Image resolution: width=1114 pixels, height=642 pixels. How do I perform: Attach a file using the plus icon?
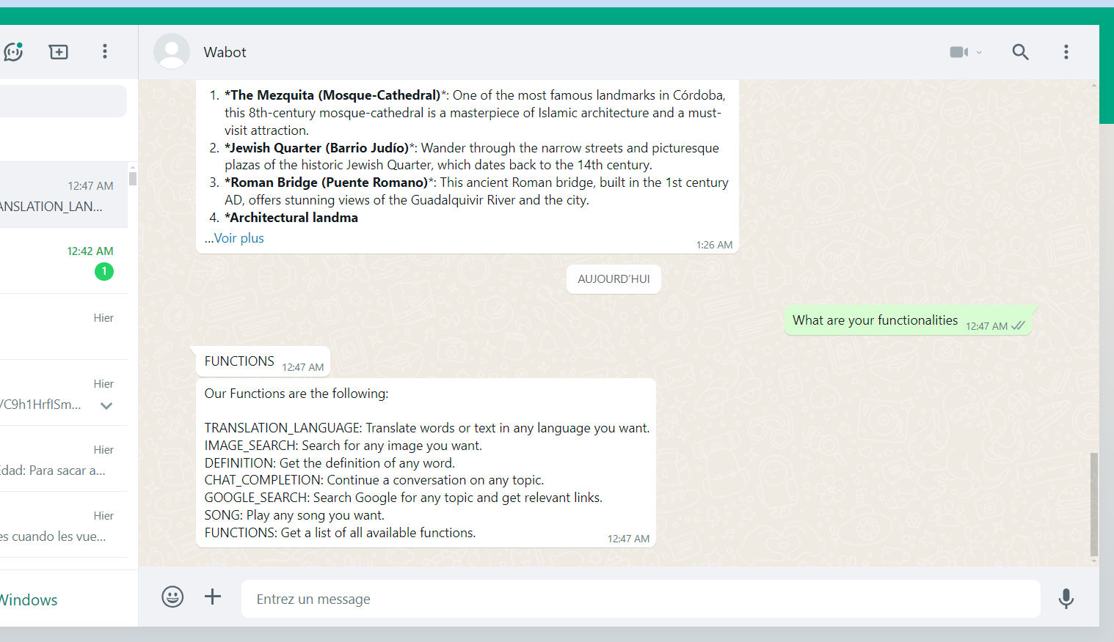click(213, 597)
